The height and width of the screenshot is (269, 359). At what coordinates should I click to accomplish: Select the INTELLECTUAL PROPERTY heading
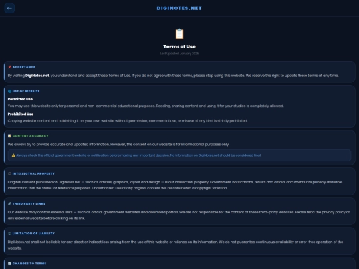click(x=33, y=173)
